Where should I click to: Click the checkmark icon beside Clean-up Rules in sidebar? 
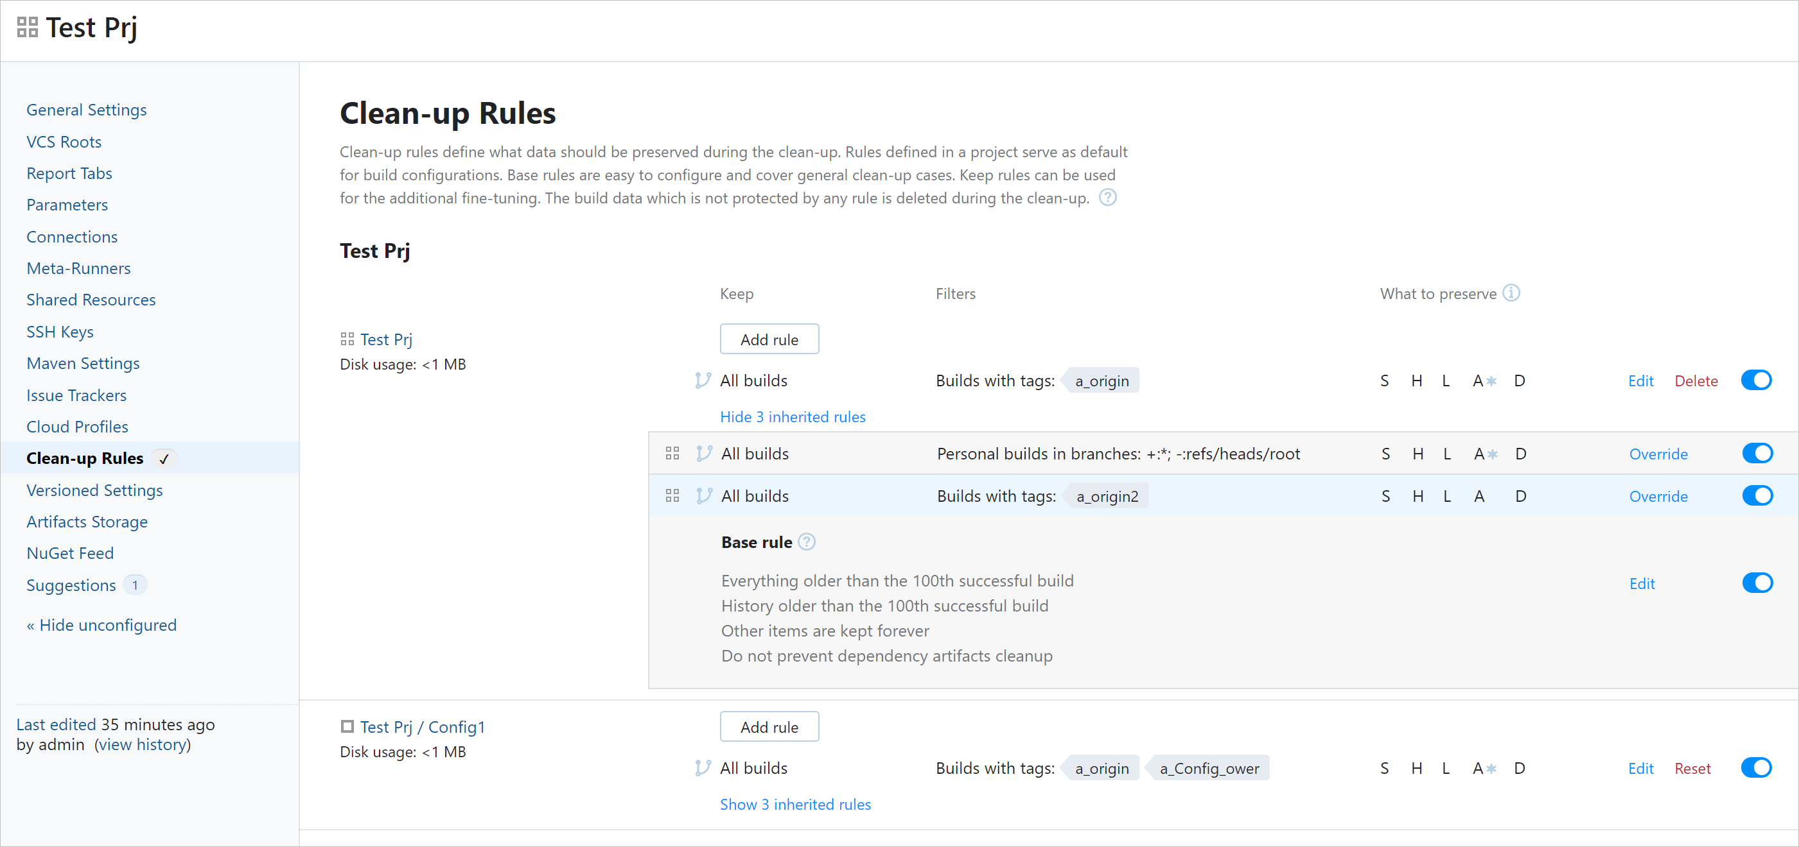point(164,458)
